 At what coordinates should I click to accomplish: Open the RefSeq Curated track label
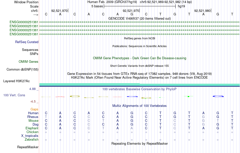coord(27,42)
